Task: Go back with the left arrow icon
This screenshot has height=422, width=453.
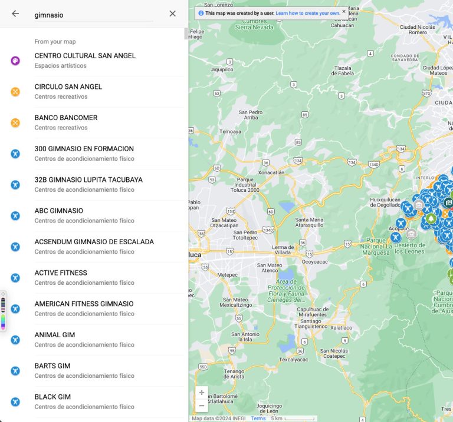Action: (15, 14)
